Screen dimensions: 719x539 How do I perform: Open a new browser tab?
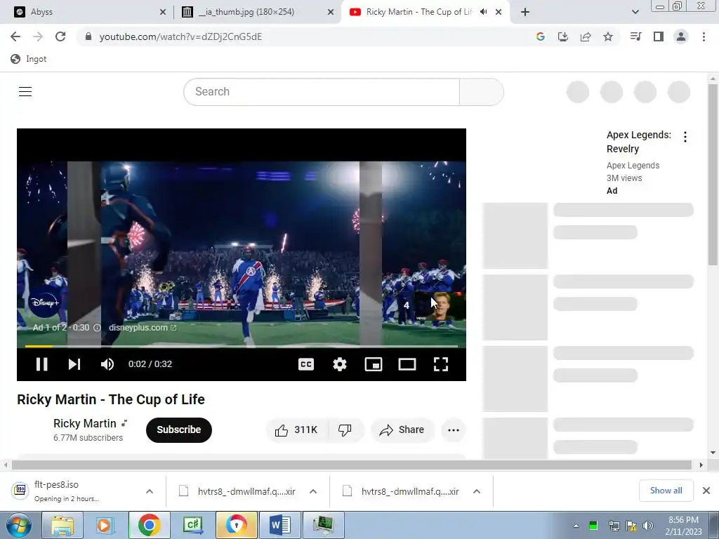pos(525,12)
